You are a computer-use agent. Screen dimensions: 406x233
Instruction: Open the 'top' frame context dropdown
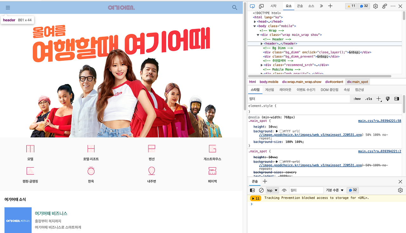272,190
